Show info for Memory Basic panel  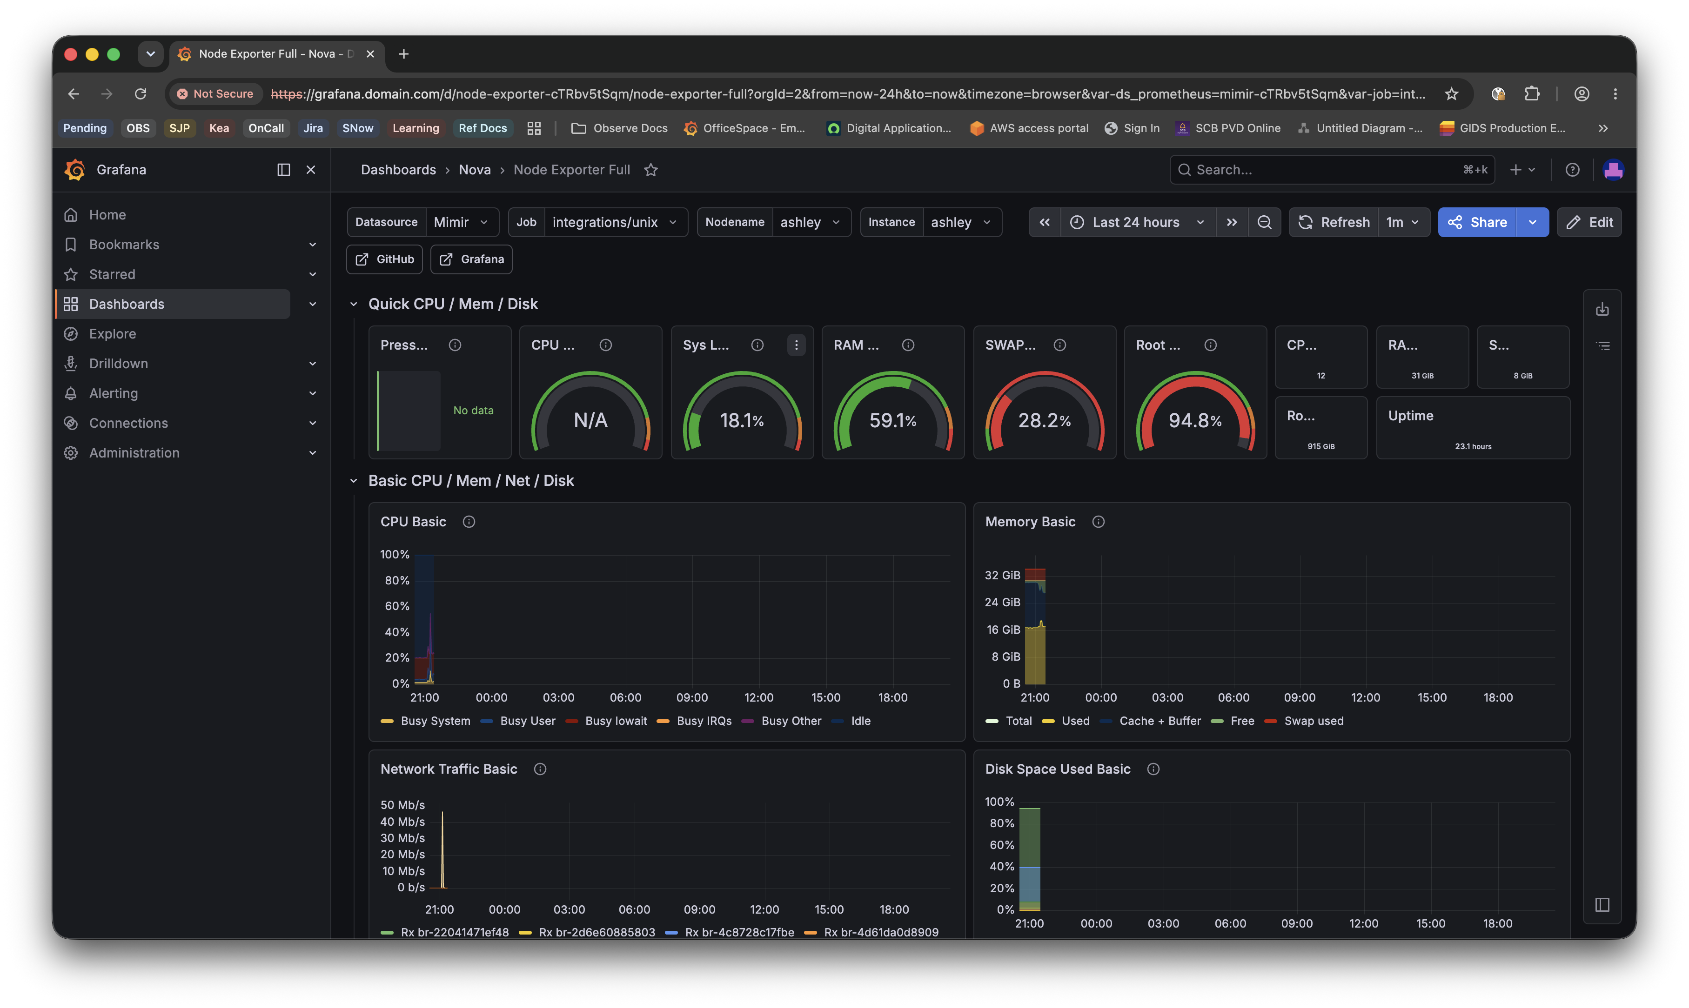pos(1099,522)
